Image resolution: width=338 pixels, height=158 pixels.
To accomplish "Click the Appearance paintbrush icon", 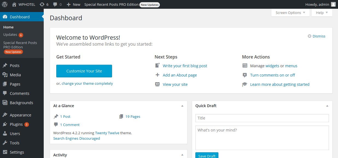I will pyautogui.click(x=5, y=115).
